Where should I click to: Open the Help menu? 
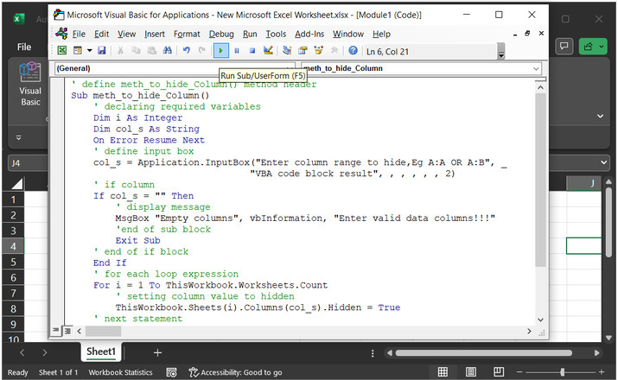[x=381, y=35]
